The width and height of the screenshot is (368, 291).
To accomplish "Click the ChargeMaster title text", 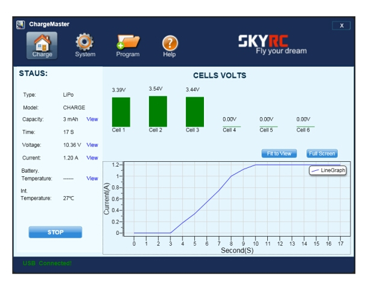I will (49, 24).
